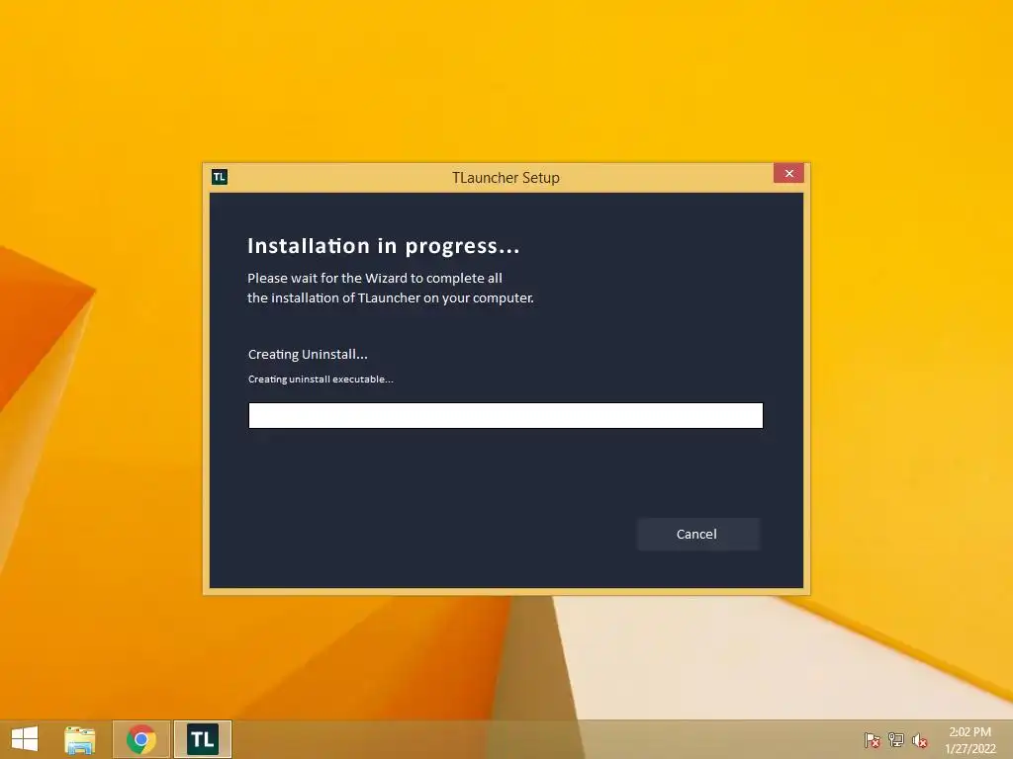Click the TL icon in the title bar
This screenshot has height=759, width=1013.
tap(220, 177)
